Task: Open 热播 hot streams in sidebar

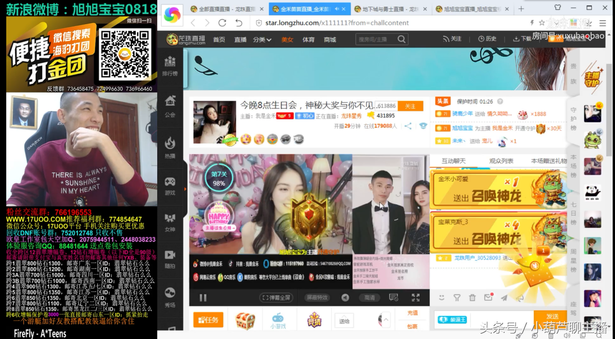Action: tap(170, 148)
